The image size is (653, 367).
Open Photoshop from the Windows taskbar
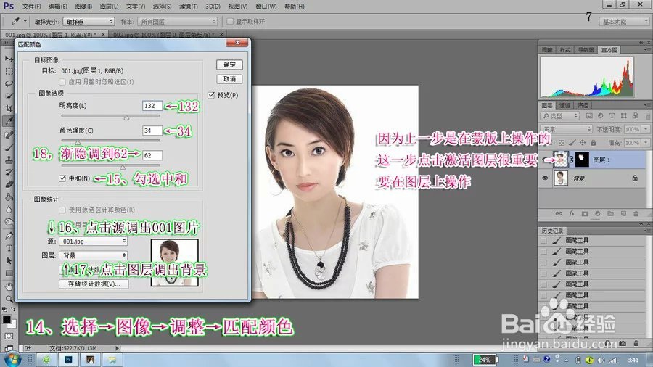[x=68, y=360]
